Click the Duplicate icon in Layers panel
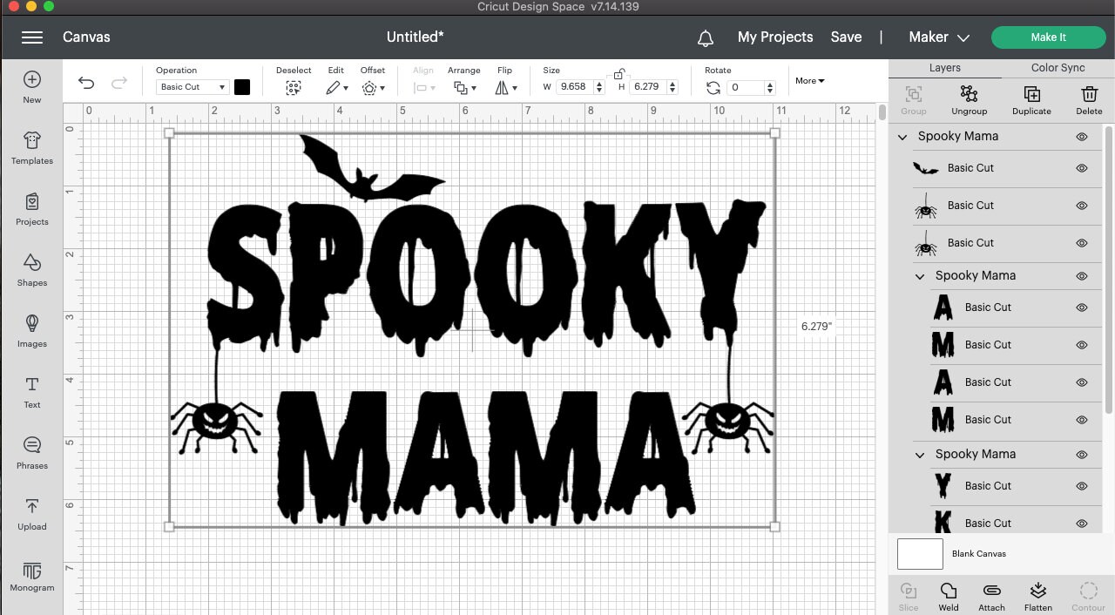 (x=1031, y=98)
